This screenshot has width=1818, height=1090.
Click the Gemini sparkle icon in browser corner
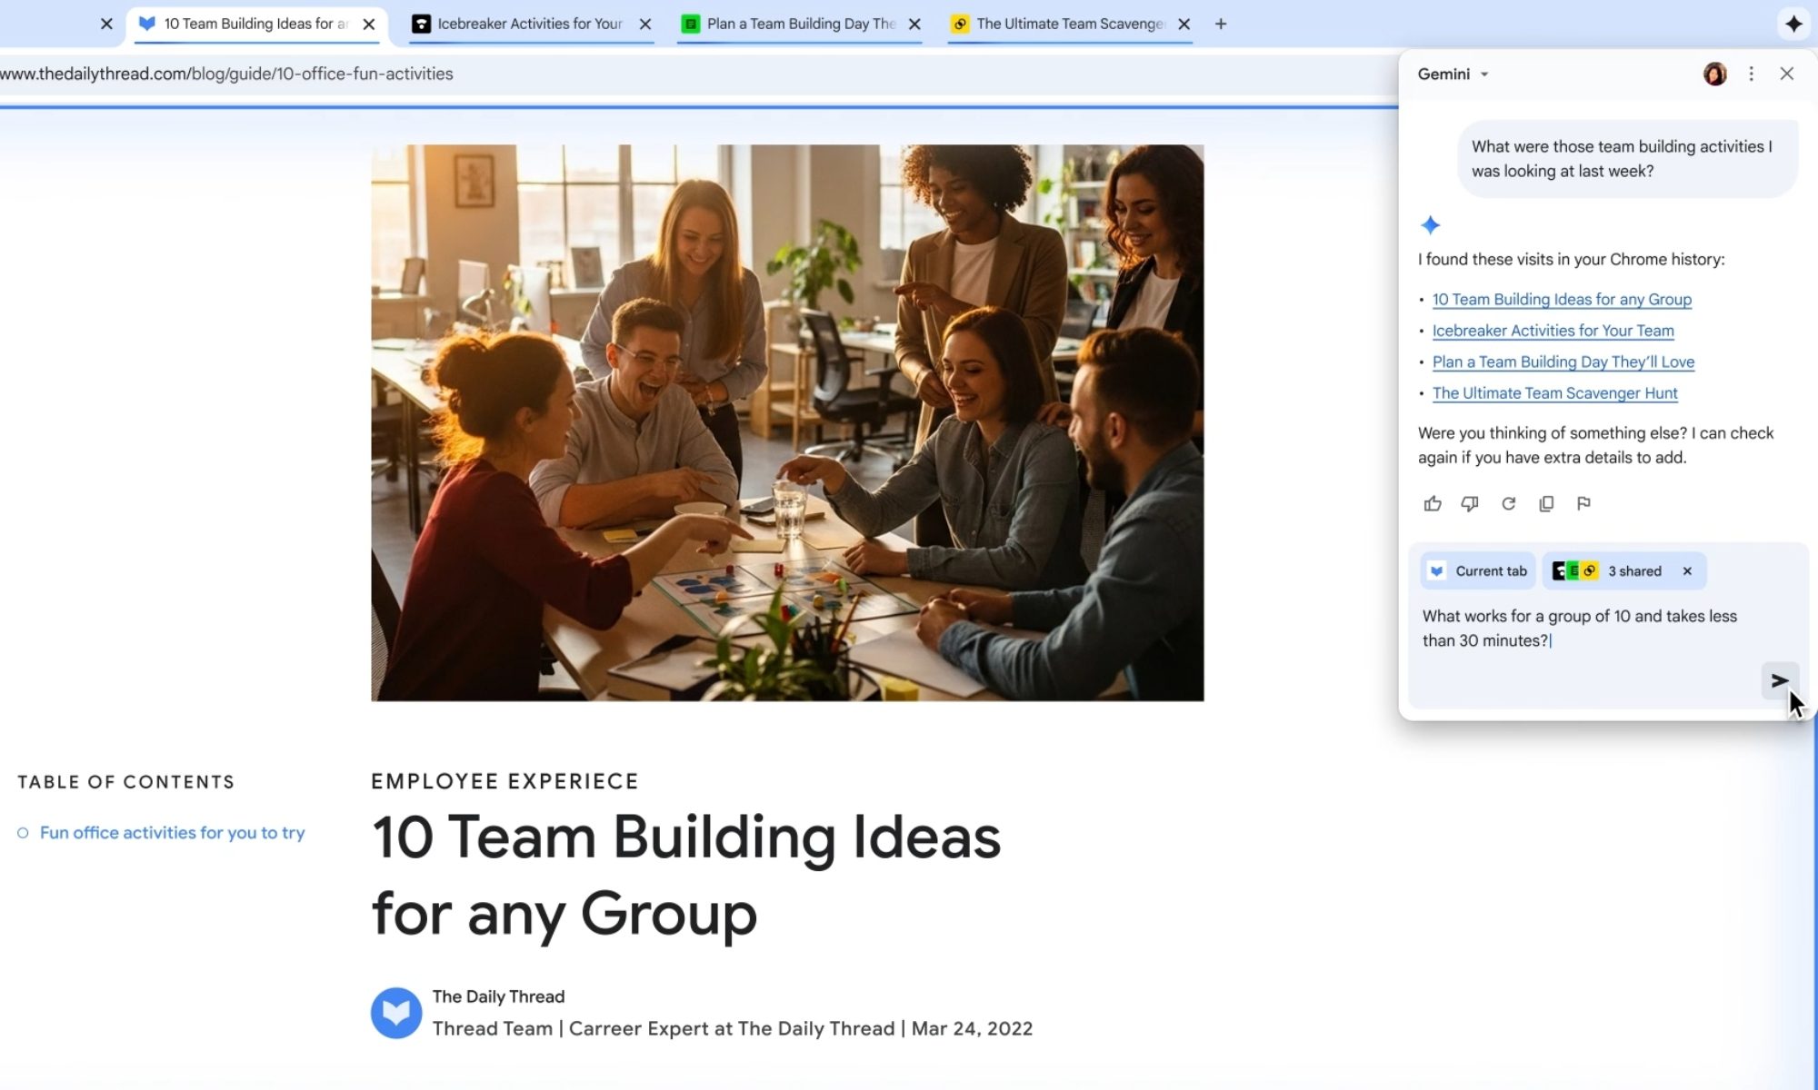(x=1793, y=24)
